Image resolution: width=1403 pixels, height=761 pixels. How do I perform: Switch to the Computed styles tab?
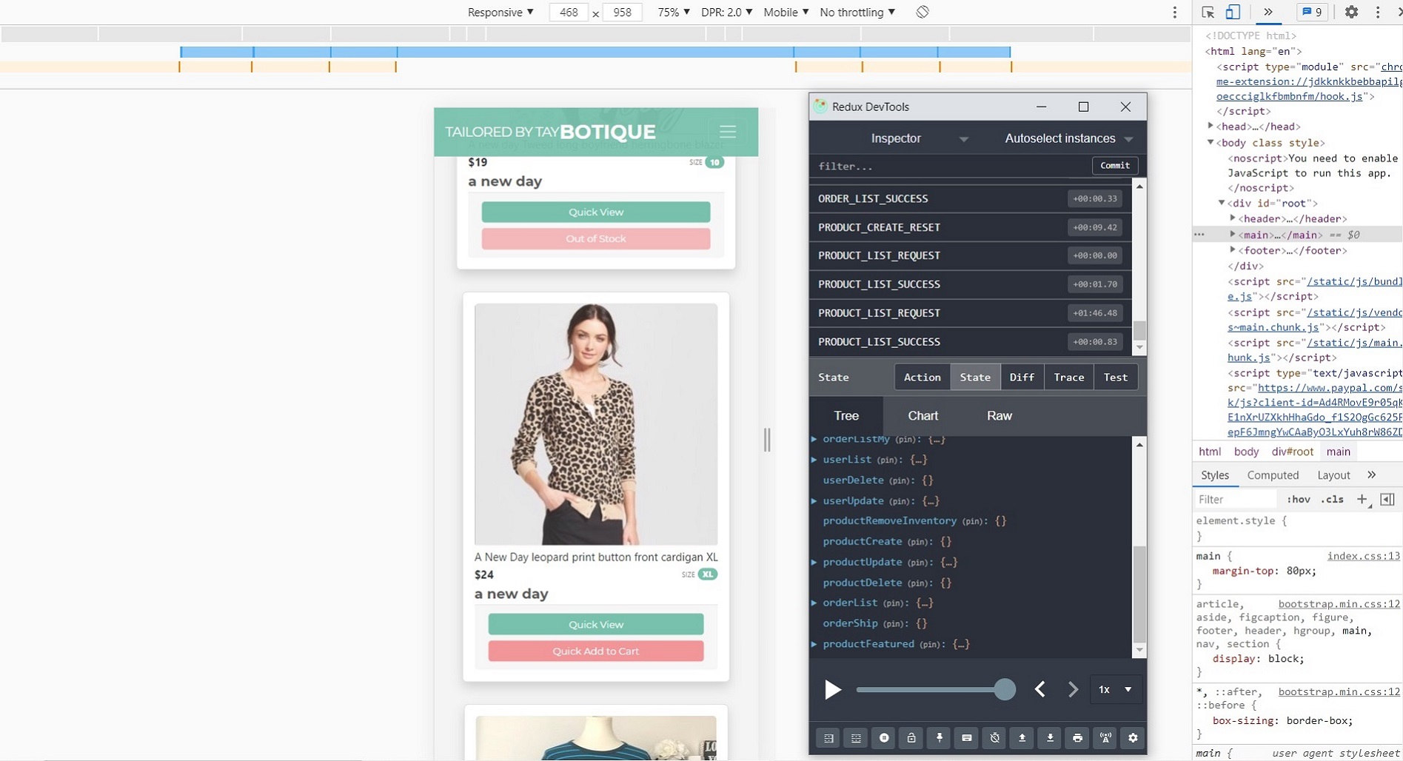(x=1273, y=475)
